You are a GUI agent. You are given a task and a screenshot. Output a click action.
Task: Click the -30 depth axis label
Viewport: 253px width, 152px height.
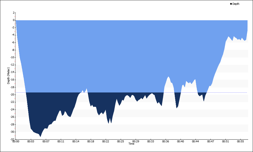(x=13, y=132)
